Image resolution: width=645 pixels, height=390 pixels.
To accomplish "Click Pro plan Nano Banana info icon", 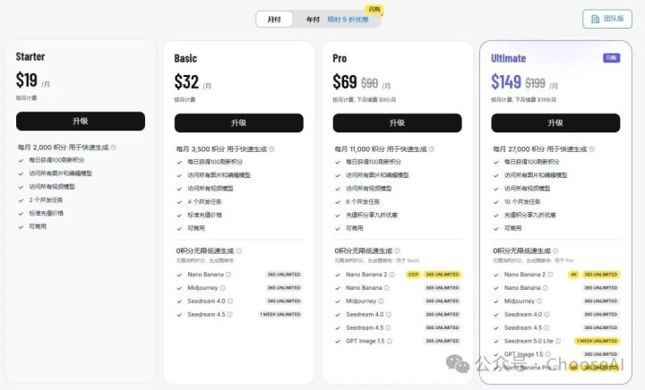I will point(387,288).
